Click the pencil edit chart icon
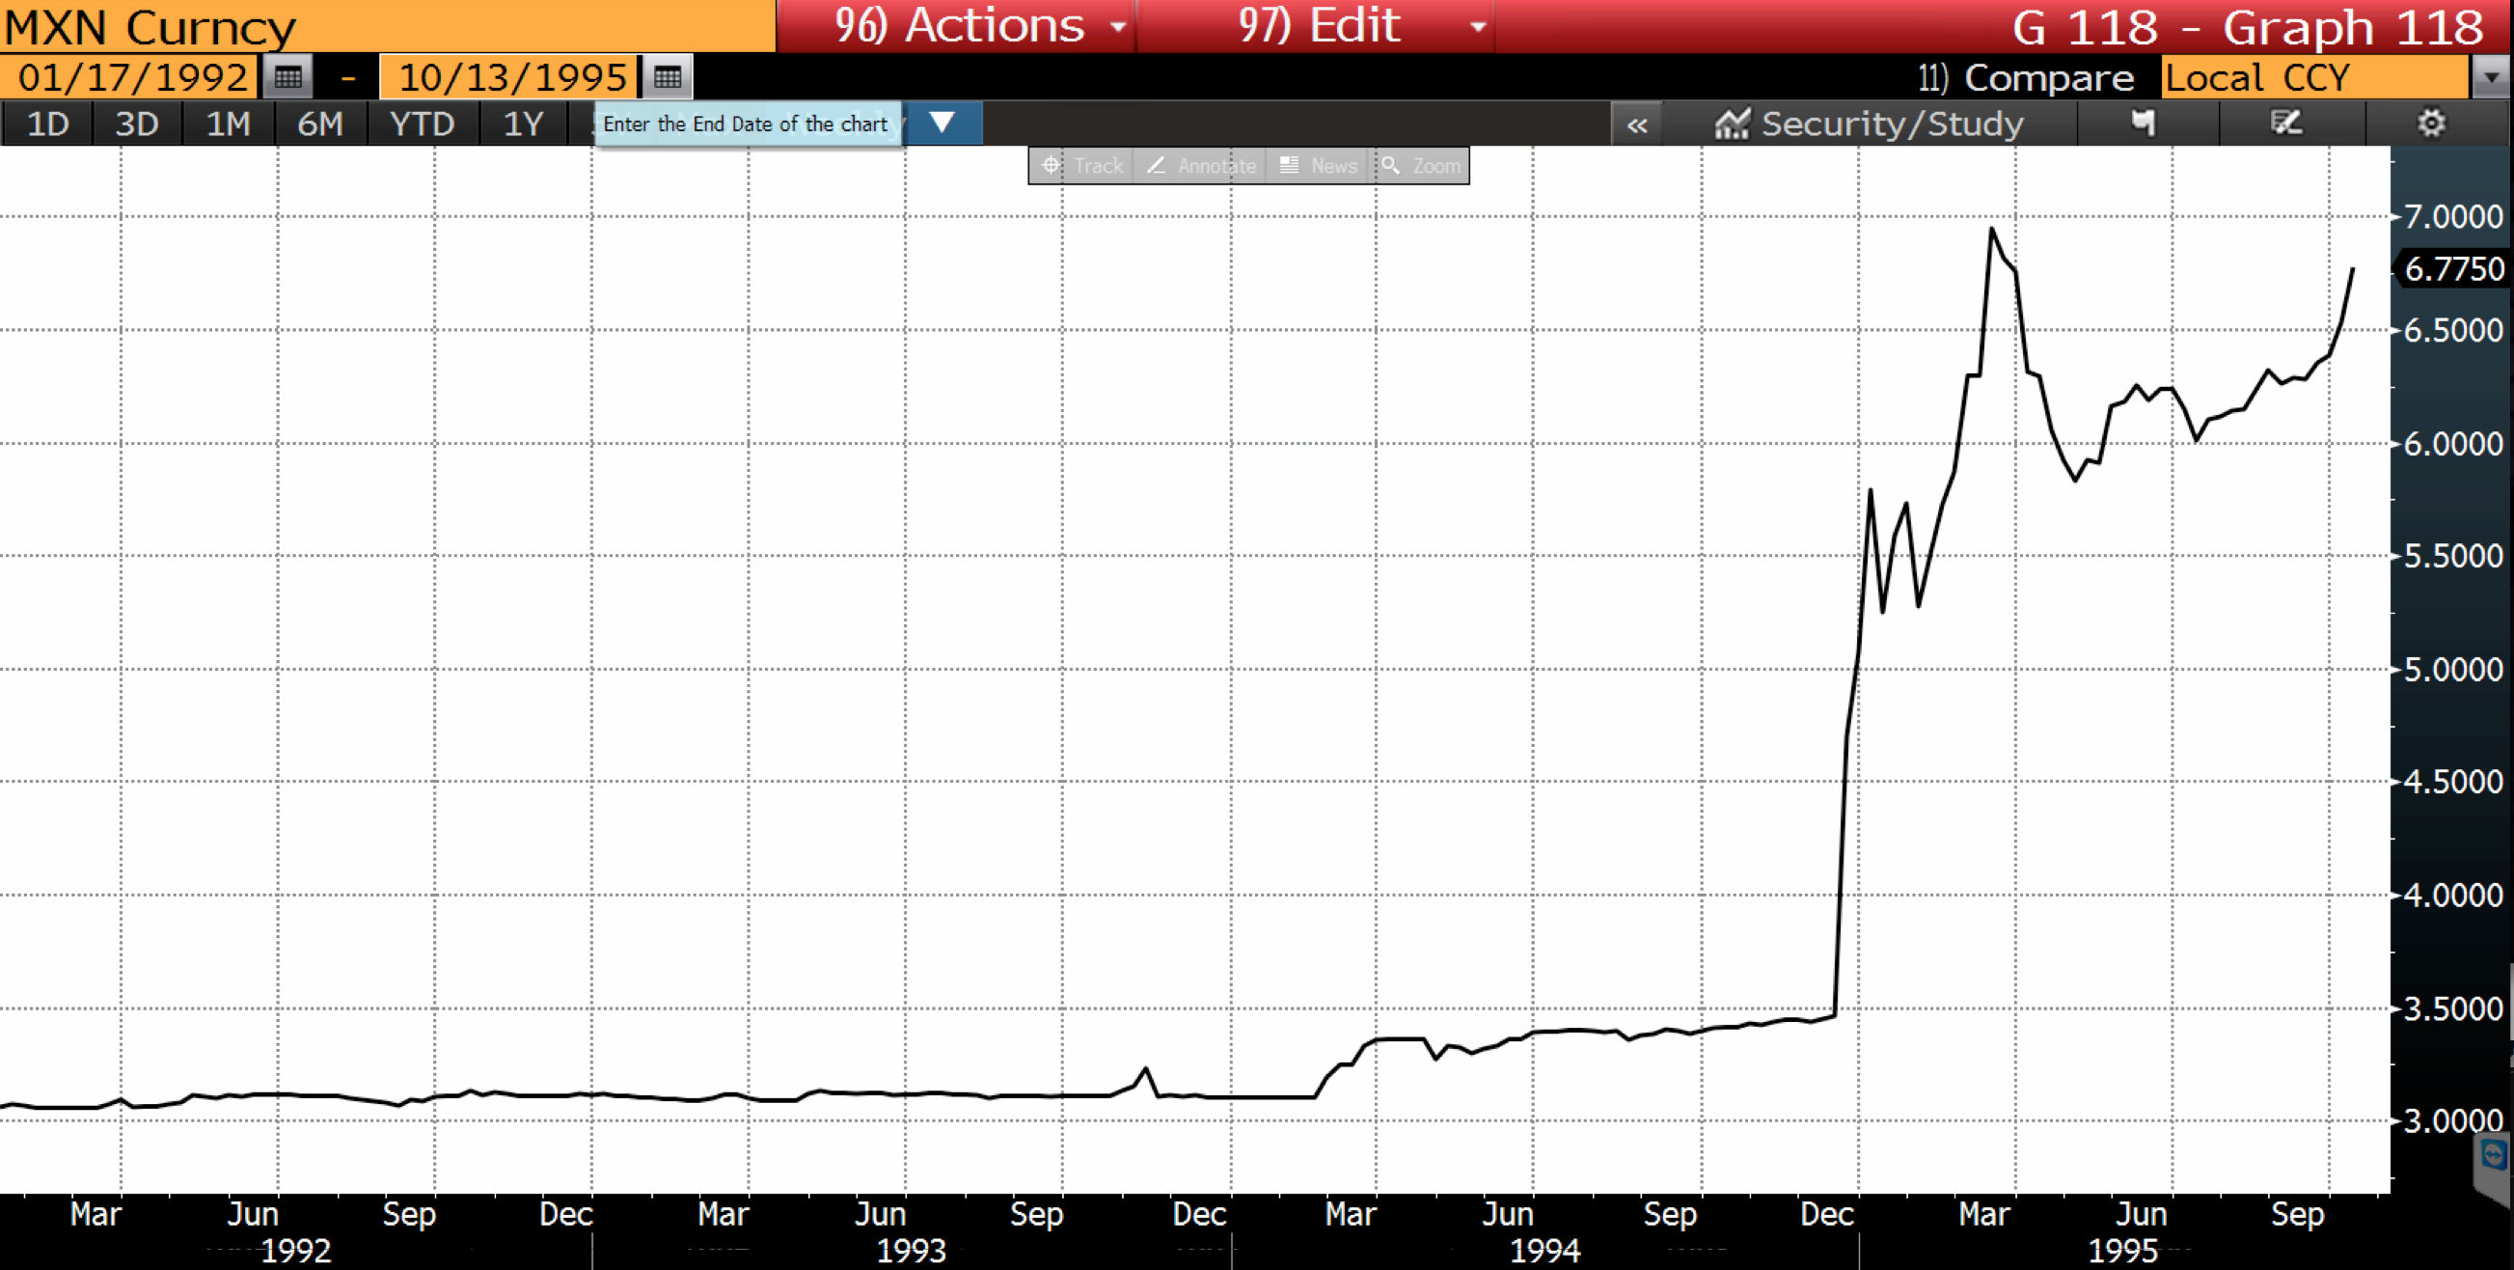2514x1270 pixels. click(x=2285, y=123)
